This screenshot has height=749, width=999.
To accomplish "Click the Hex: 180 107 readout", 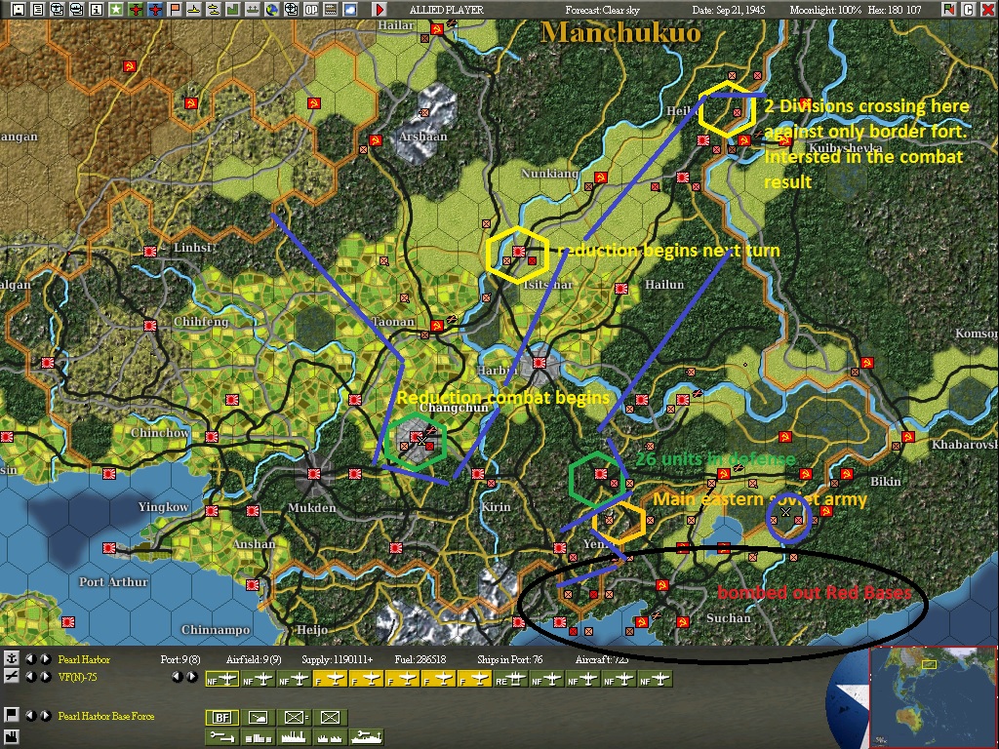I will point(894,10).
